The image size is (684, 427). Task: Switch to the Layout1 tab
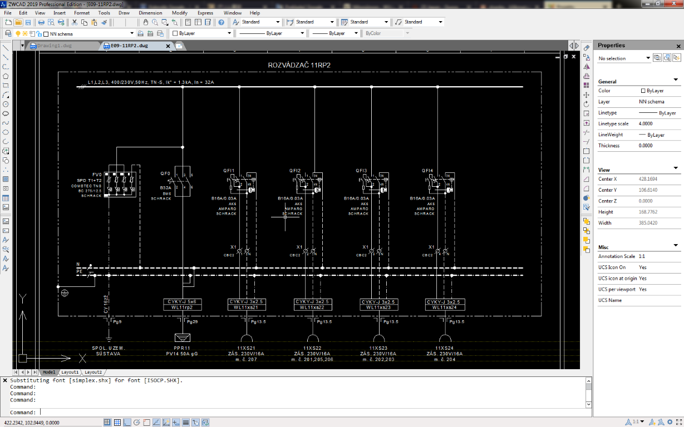click(x=70, y=372)
